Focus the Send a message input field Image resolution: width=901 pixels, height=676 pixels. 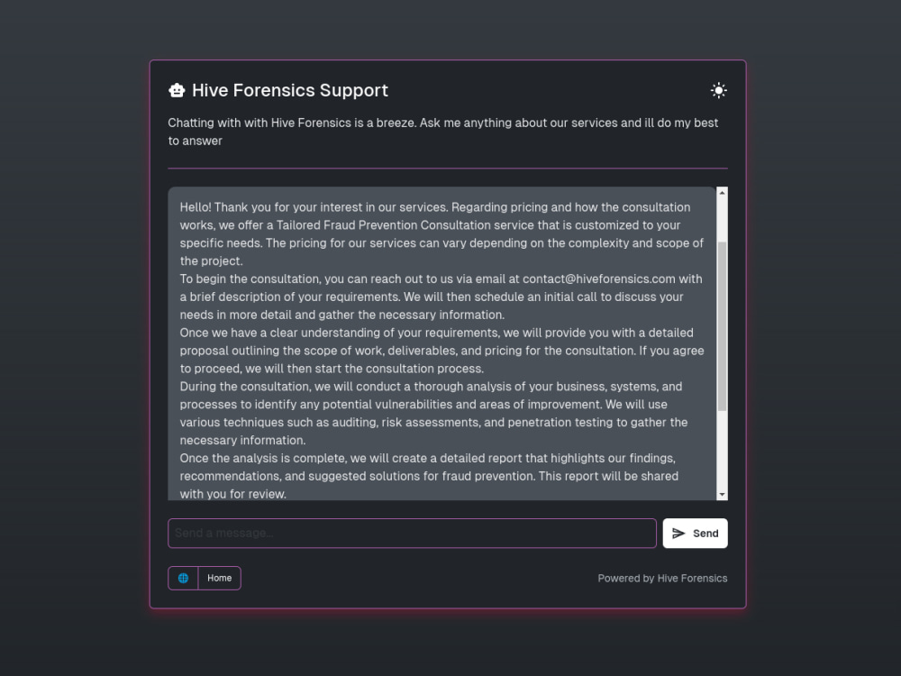412,533
